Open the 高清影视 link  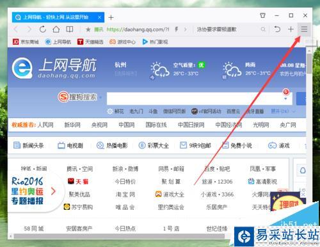pyautogui.click(x=262, y=182)
